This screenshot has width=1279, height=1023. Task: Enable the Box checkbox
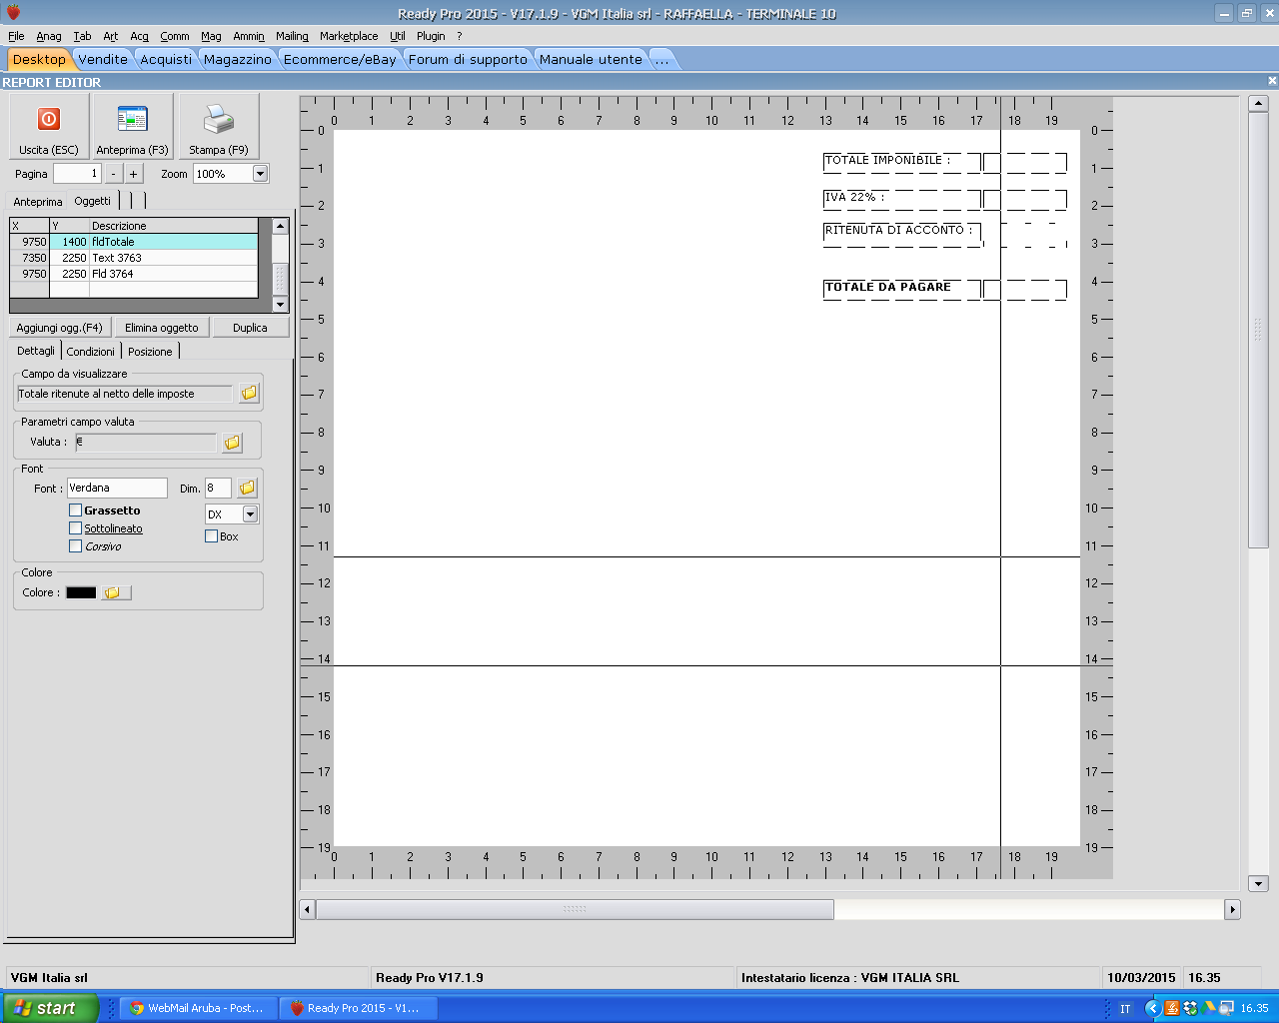[x=211, y=536]
